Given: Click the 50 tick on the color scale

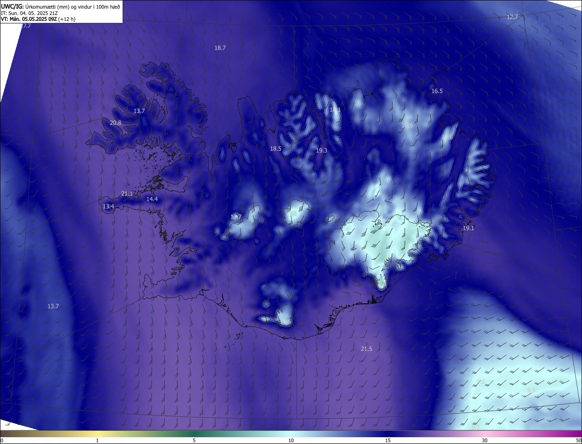Looking at the screenshot, I should coord(578,441).
